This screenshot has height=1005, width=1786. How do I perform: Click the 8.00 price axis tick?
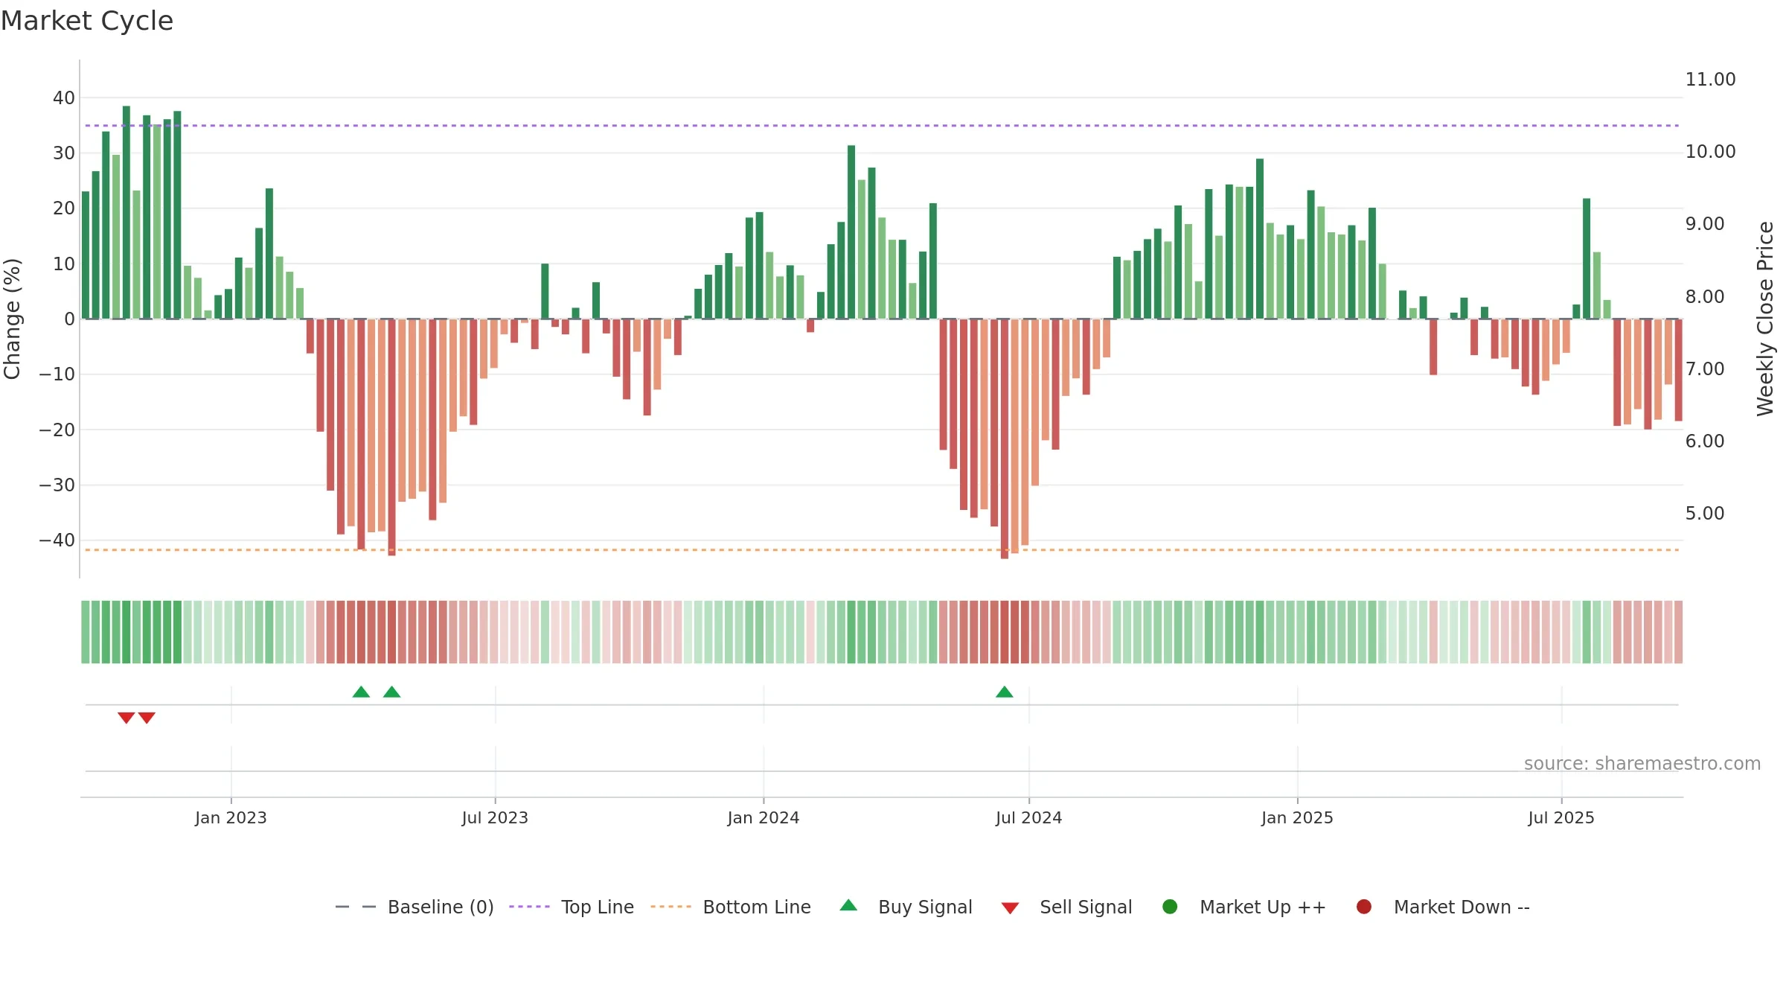[x=1705, y=297]
